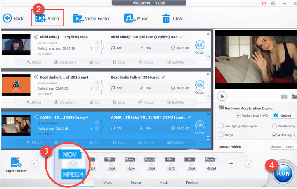Add a Video Folder
The height and width of the screenshot is (189, 297).
(92, 19)
